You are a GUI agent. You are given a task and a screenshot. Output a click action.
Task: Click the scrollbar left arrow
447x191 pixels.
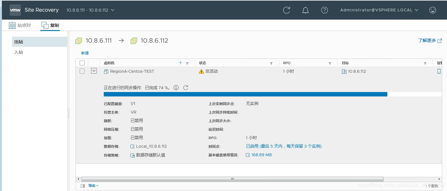coord(78,179)
